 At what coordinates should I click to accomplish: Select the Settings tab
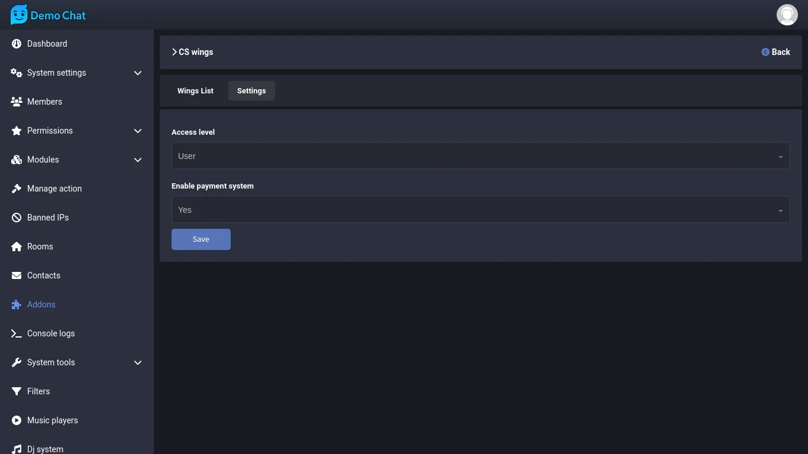251,91
